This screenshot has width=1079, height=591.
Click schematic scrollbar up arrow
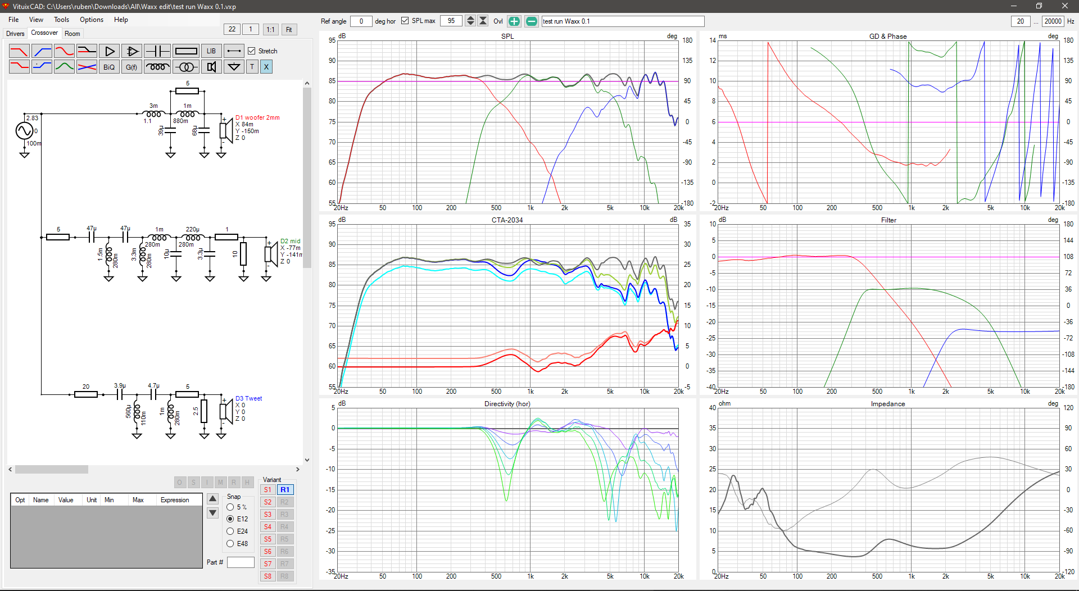click(x=307, y=84)
